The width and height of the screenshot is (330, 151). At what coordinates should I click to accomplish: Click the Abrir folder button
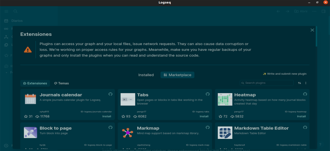tap(301, 11)
